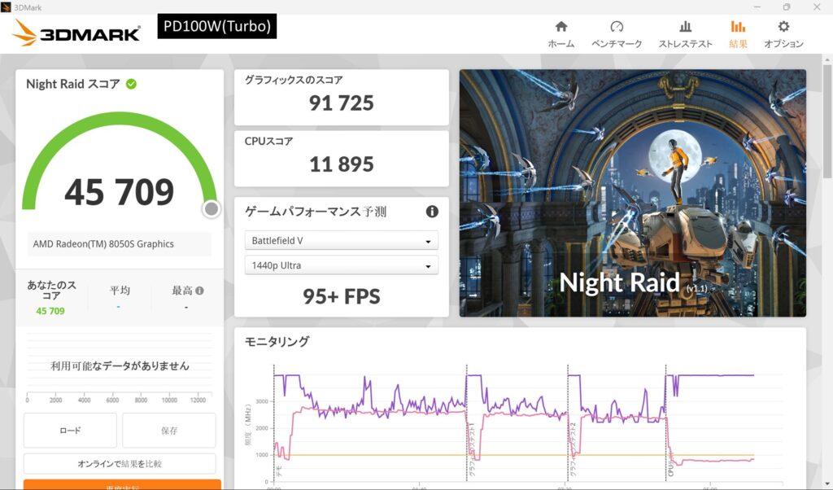This screenshot has height=490, width=833.
Task: Open the Battlefield V game dropdown
Action: [341, 241]
